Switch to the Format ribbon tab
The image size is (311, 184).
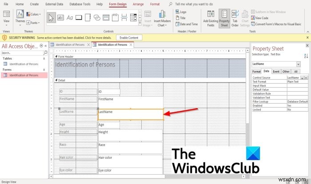point(155,4)
